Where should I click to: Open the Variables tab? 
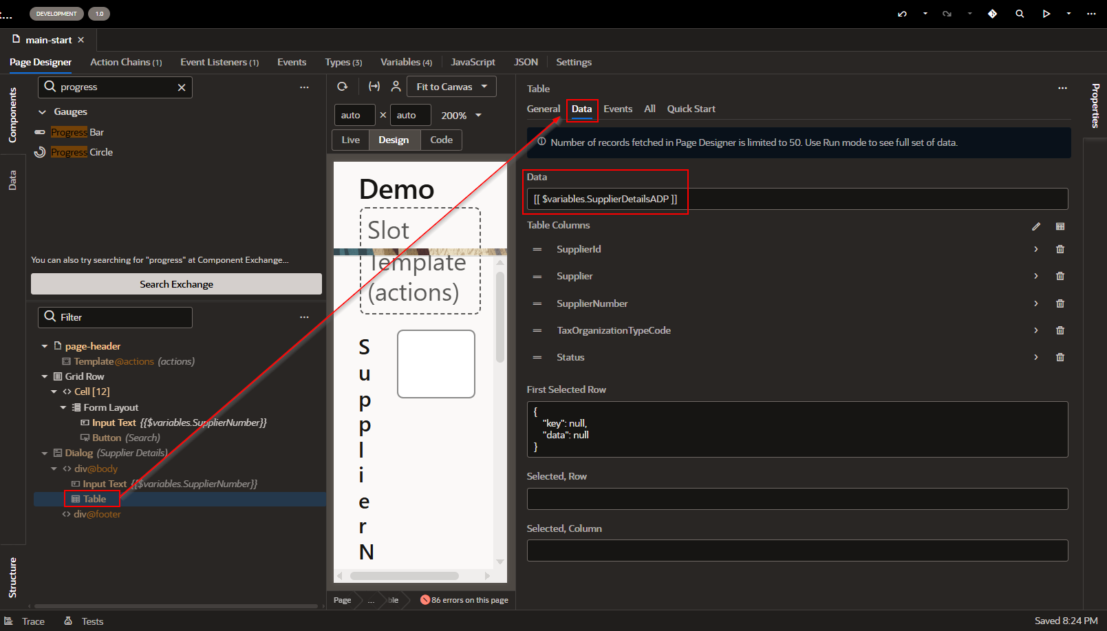[406, 62]
